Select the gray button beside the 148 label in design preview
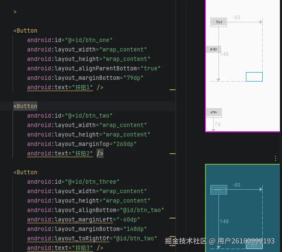This screenshot has height=252, width=282. click(x=213, y=49)
